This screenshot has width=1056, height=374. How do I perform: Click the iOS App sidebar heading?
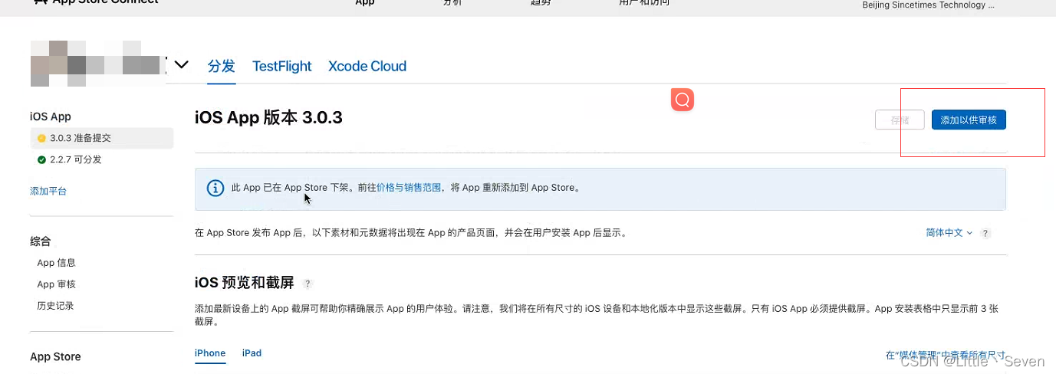click(51, 116)
